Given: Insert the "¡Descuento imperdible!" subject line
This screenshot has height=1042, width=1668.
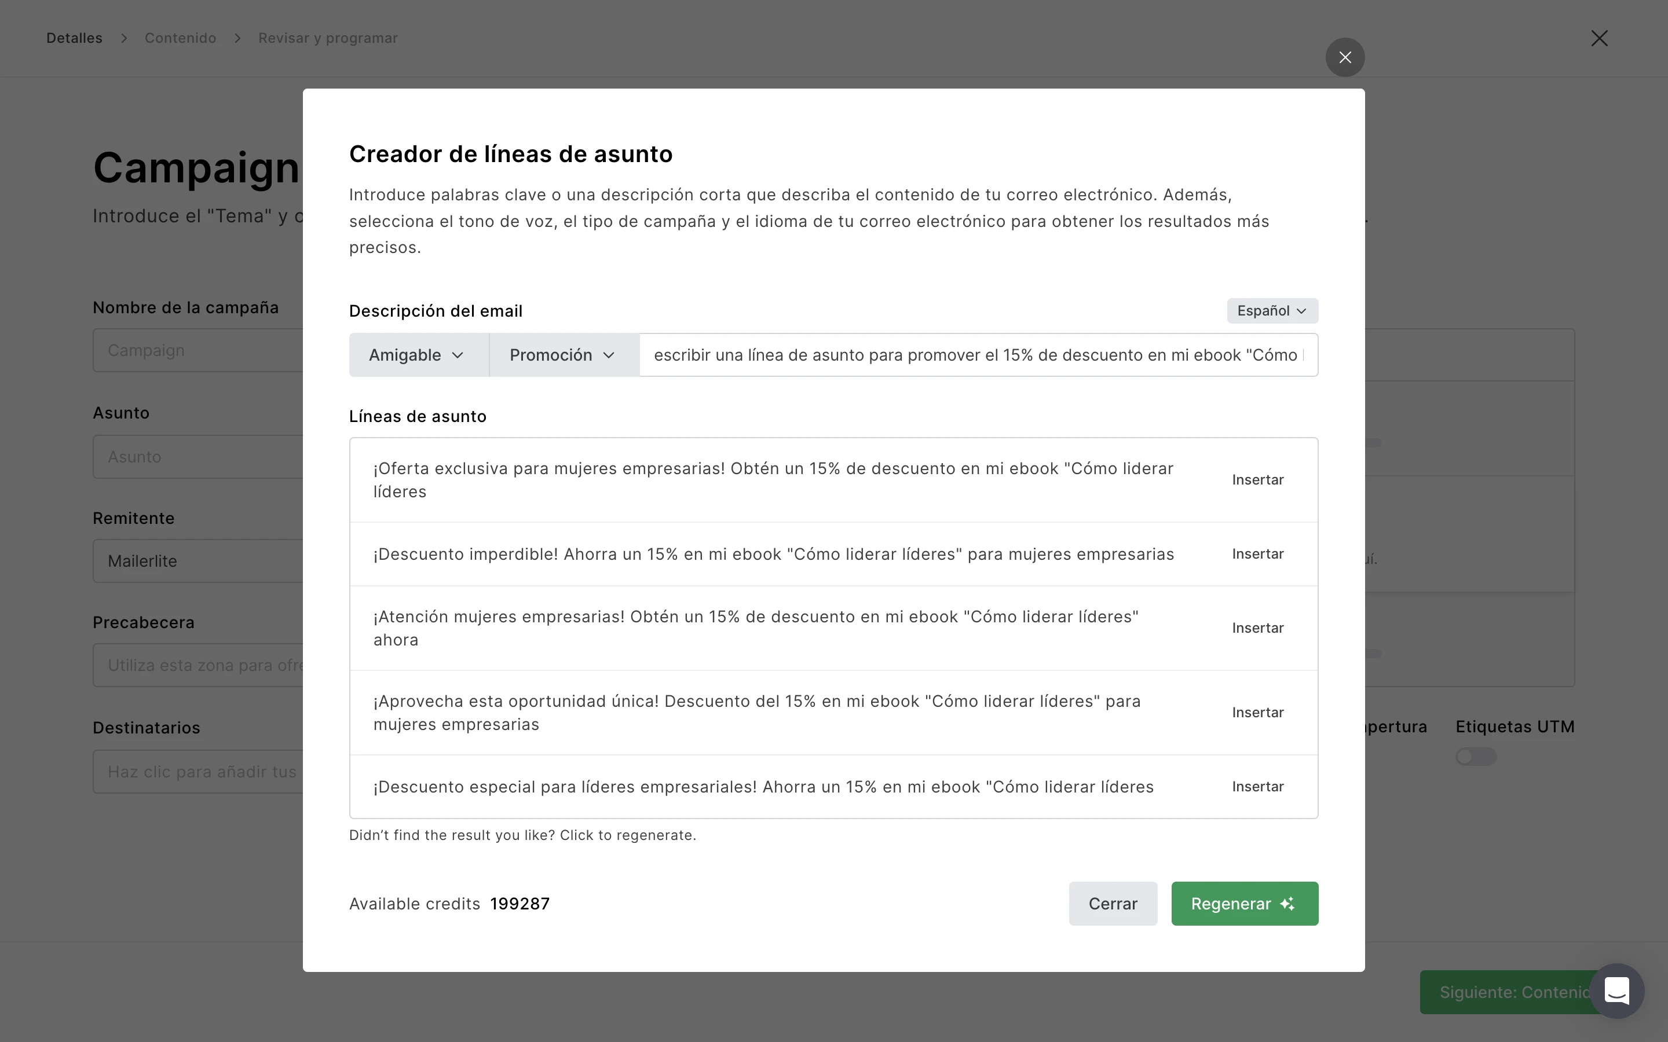Looking at the screenshot, I should 1257,554.
